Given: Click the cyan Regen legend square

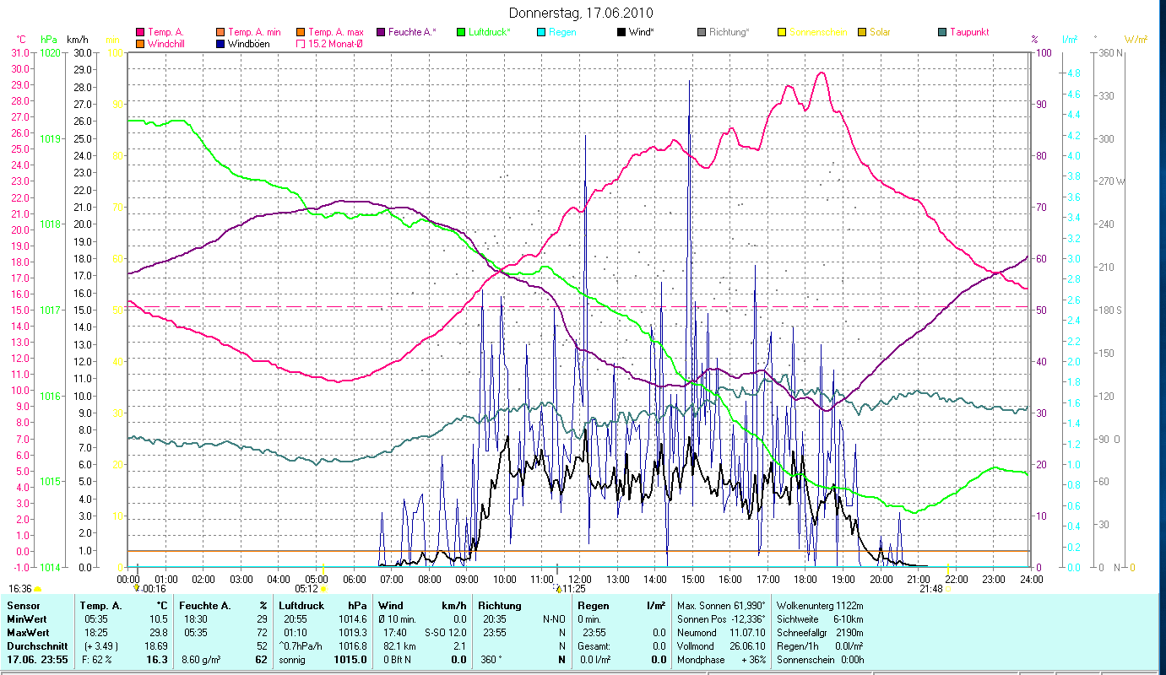Looking at the screenshot, I should pyautogui.click(x=541, y=32).
